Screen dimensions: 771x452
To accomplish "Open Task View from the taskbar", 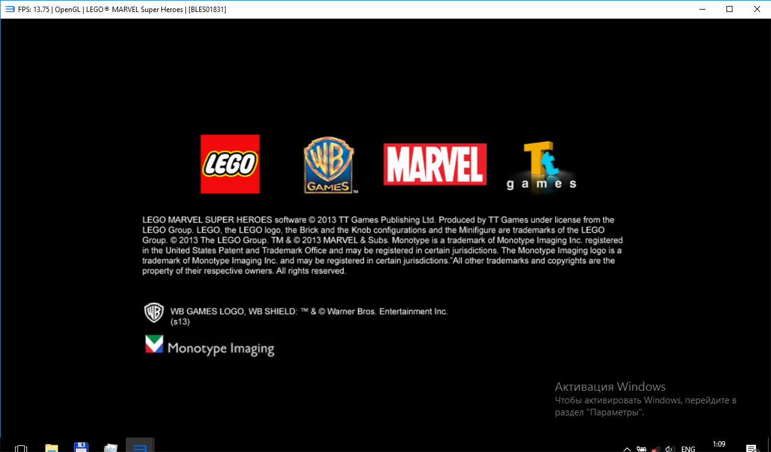I will point(20,448).
